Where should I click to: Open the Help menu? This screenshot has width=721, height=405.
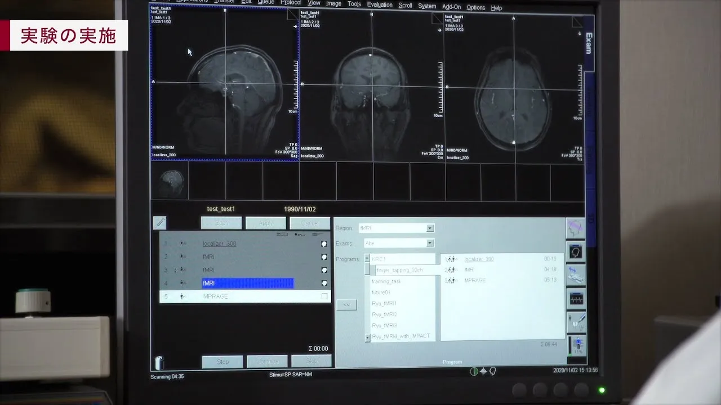coord(496,8)
